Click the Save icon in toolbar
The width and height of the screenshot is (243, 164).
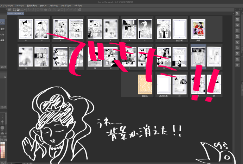(x=22, y=10)
